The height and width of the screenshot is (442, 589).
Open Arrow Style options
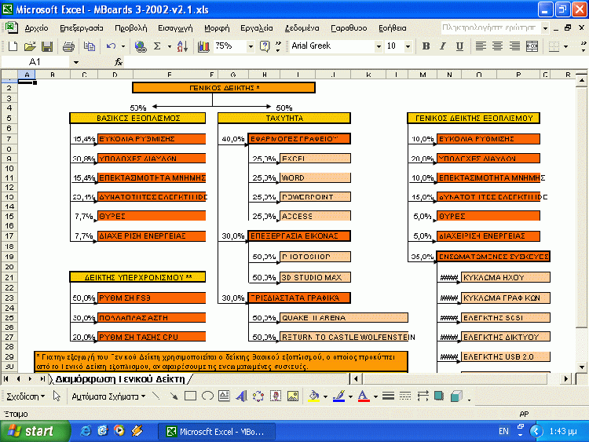click(423, 396)
